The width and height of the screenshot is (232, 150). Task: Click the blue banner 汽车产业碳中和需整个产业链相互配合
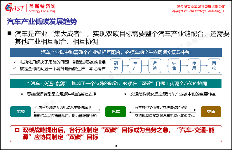(x=116, y=52)
